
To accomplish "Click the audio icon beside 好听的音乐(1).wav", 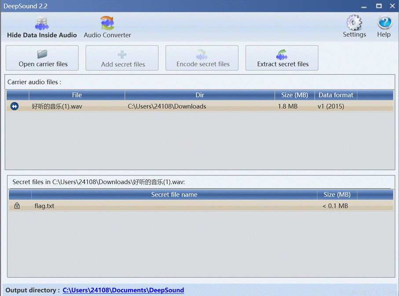I will [x=15, y=106].
